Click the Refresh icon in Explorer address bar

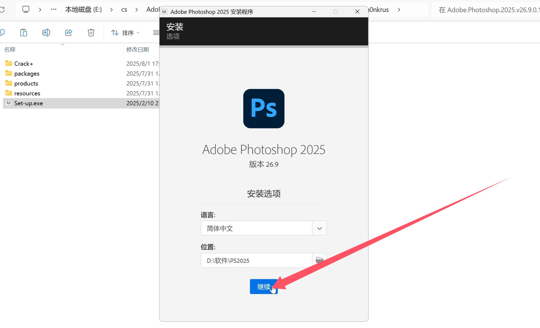click(x=2, y=10)
